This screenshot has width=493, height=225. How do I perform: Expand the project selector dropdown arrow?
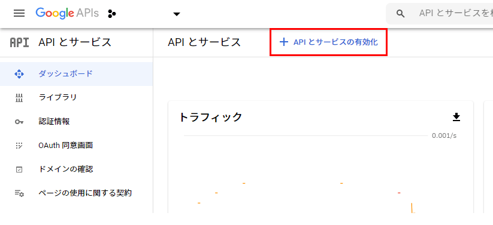point(177,14)
